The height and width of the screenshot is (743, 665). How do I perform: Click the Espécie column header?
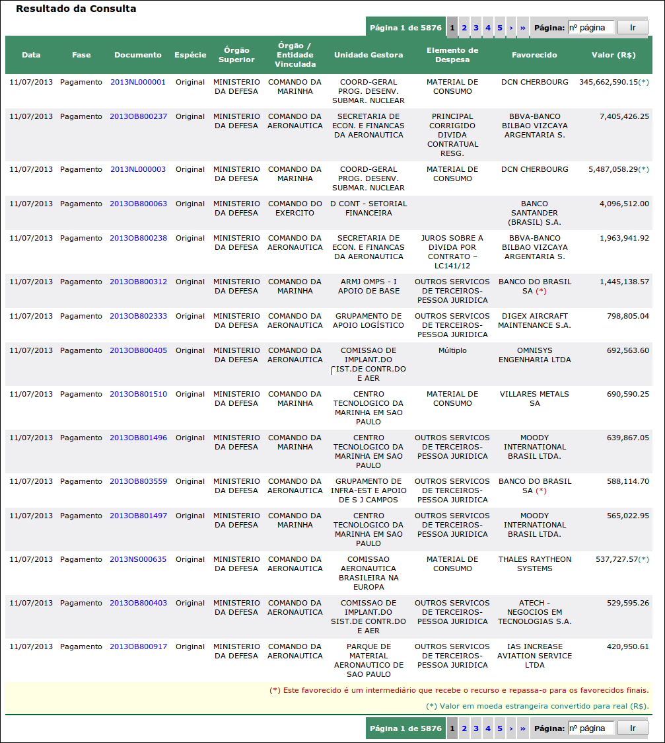[x=190, y=55]
